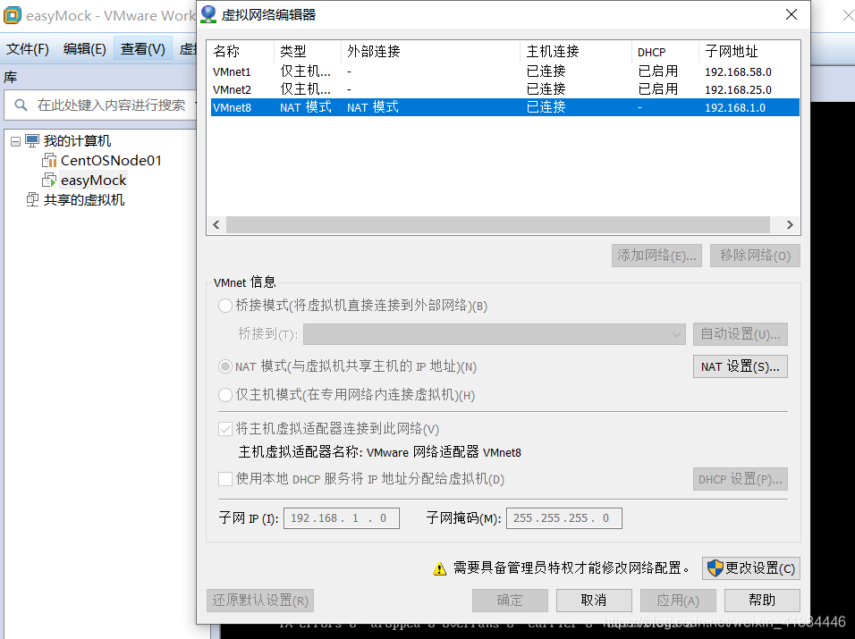Click the 主机连接 column header

pyautogui.click(x=553, y=51)
